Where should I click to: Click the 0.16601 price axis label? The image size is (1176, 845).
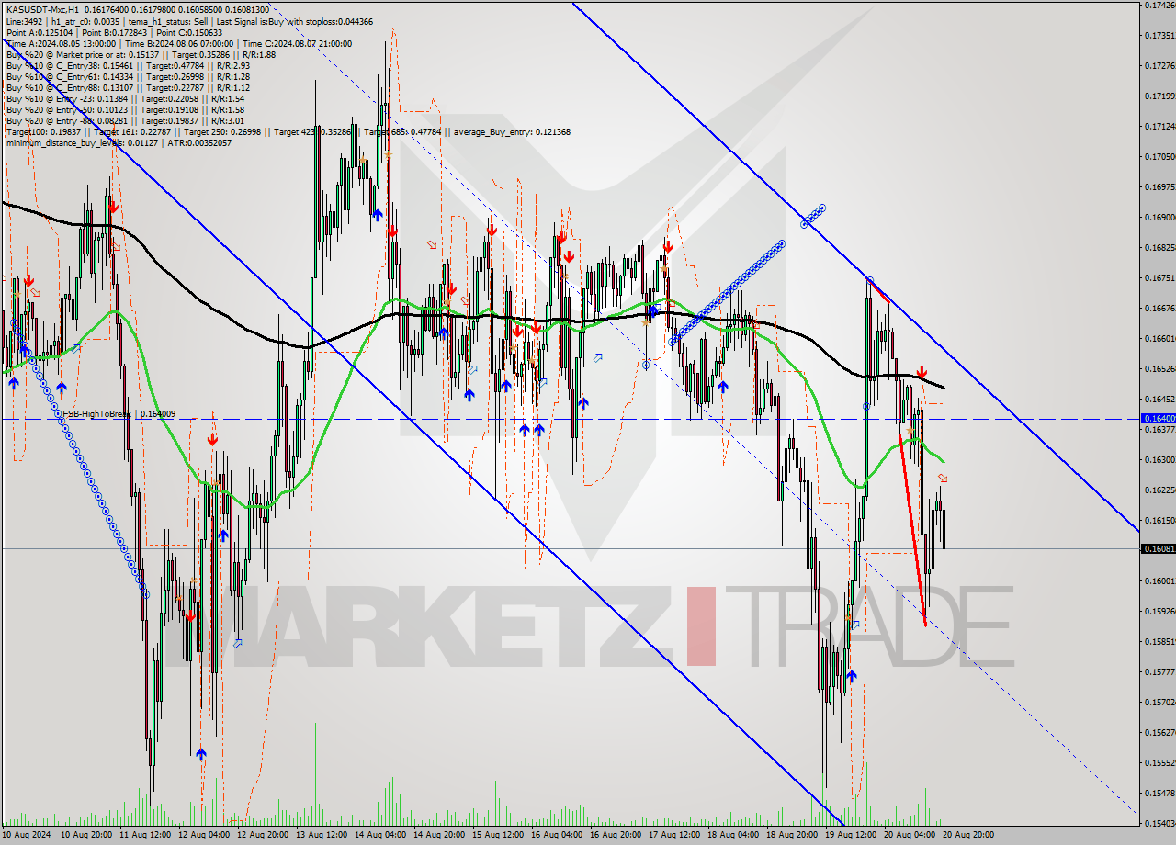[x=1159, y=338]
